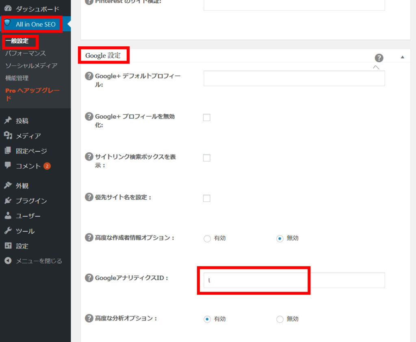The width and height of the screenshot is (416, 342).
Task: Click the Google 設定 section help icon
Action: [x=379, y=58]
